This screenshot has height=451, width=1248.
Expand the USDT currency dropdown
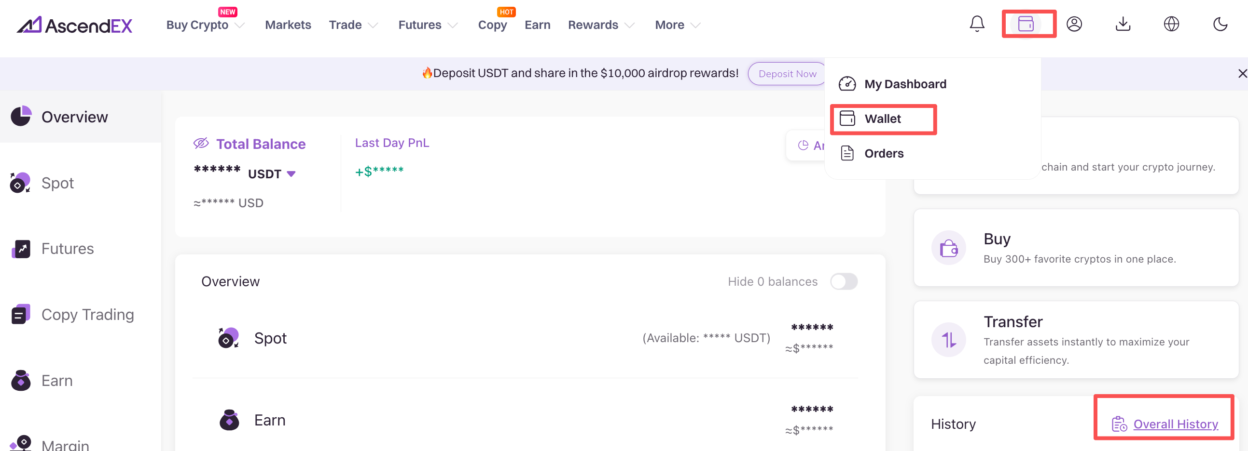pos(291,174)
